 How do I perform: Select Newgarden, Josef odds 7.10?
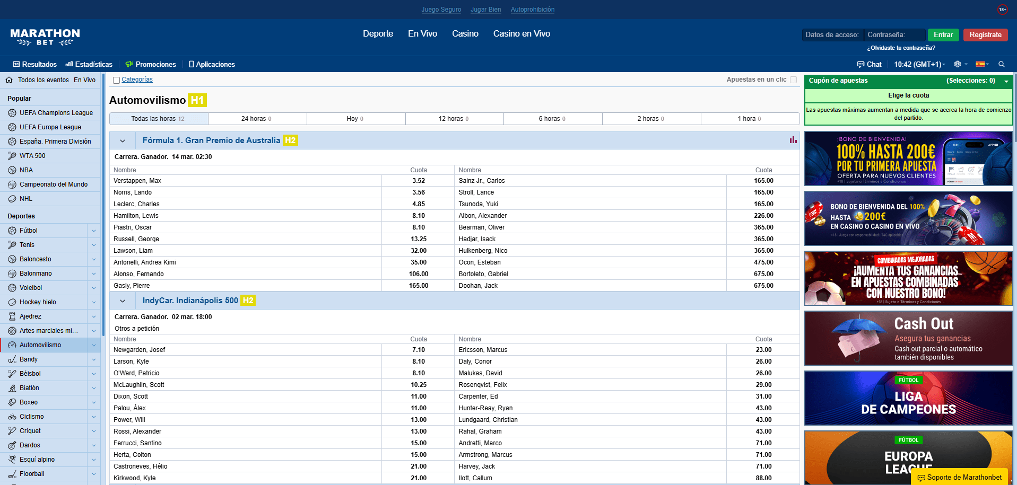tap(418, 350)
